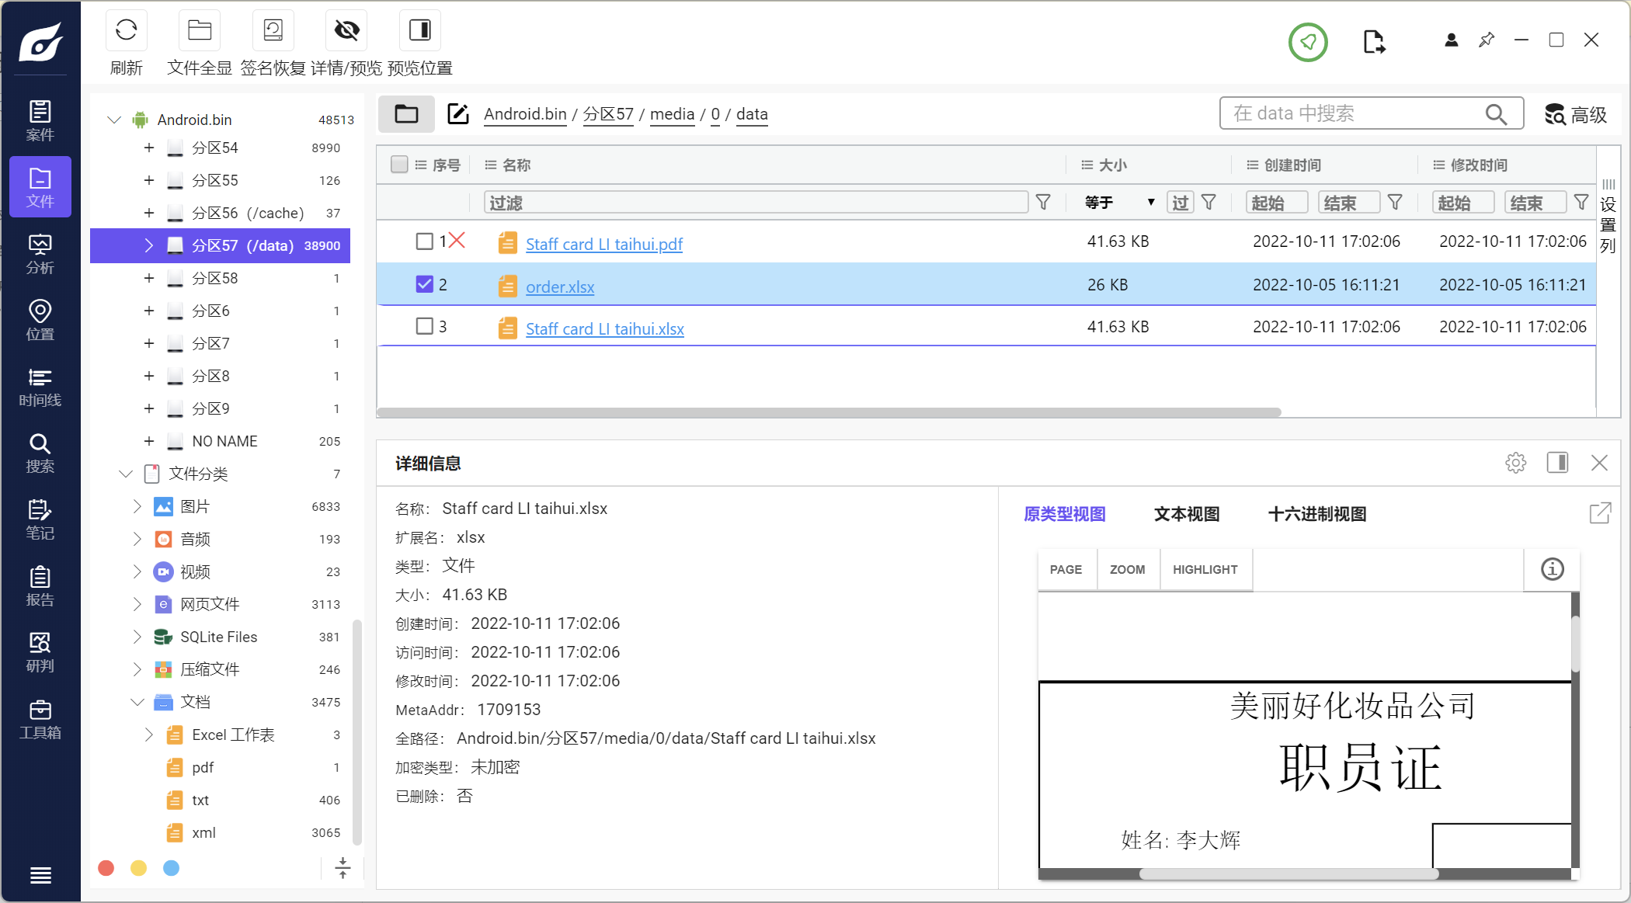1631x903 pixels.
Task: Click the hamburger menu at sidebar bottom
Action: click(40, 875)
